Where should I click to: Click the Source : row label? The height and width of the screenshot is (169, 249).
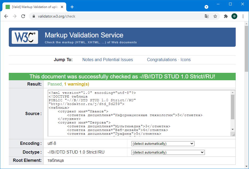pyautogui.click(x=33, y=114)
